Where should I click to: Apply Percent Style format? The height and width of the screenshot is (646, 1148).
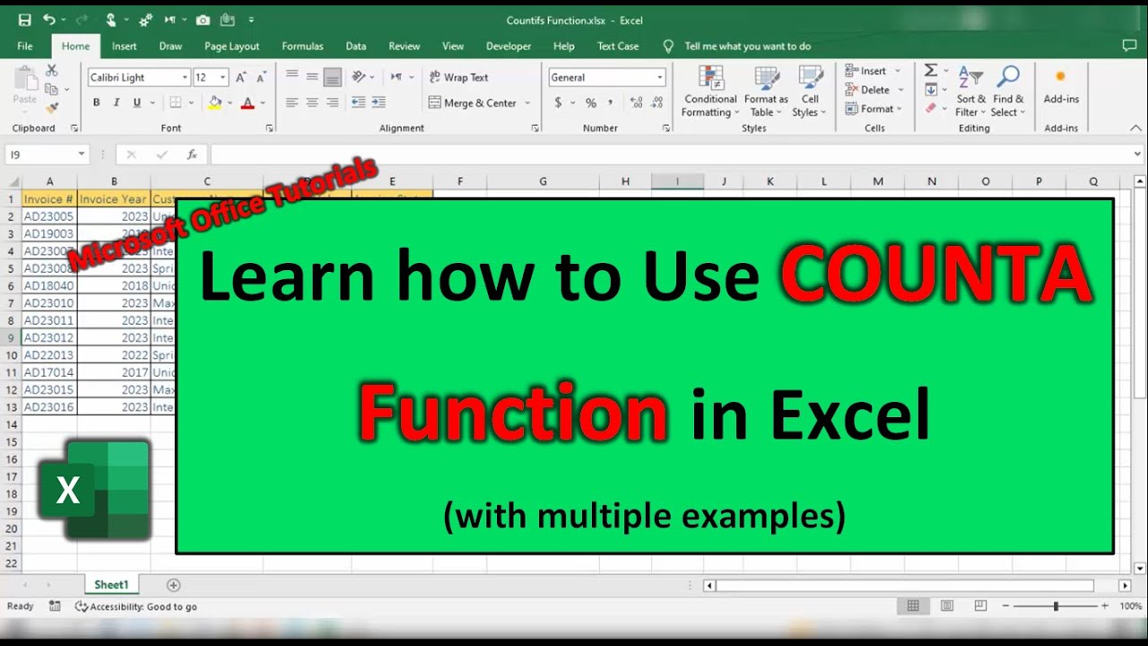pyautogui.click(x=591, y=102)
